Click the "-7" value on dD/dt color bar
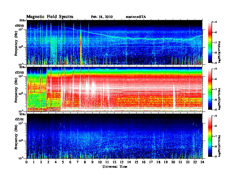 coord(215,89)
